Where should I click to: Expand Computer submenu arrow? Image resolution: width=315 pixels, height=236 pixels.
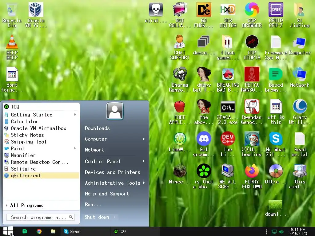tap(144, 139)
